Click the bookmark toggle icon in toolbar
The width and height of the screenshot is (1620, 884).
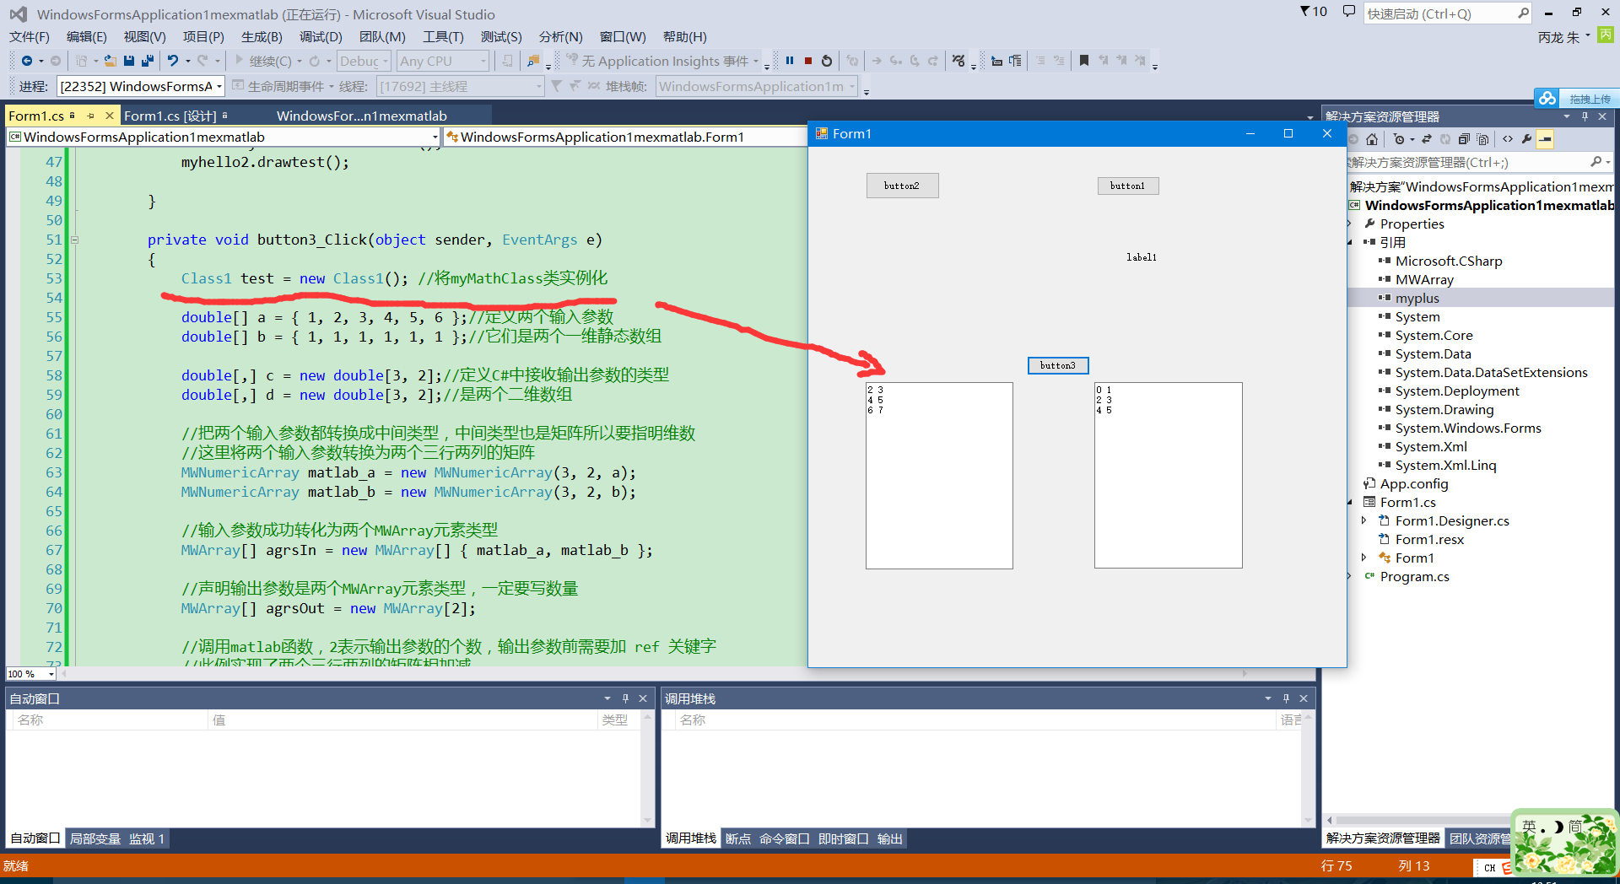click(1084, 61)
